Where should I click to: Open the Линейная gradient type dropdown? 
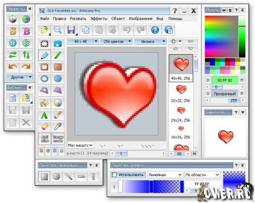[x=165, y=175]
